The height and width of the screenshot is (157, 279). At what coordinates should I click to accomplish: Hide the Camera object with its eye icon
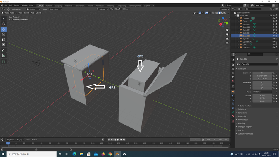[274, 18]
